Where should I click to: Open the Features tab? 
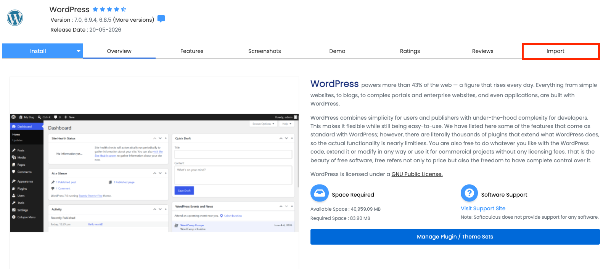coord(192,51)
